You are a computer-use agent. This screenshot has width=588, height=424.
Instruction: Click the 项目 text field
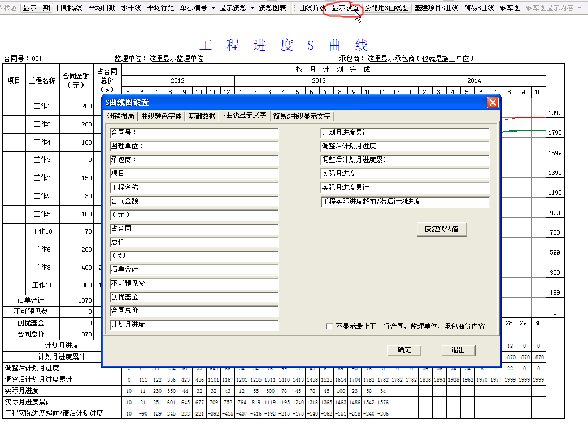coord(194,173)
